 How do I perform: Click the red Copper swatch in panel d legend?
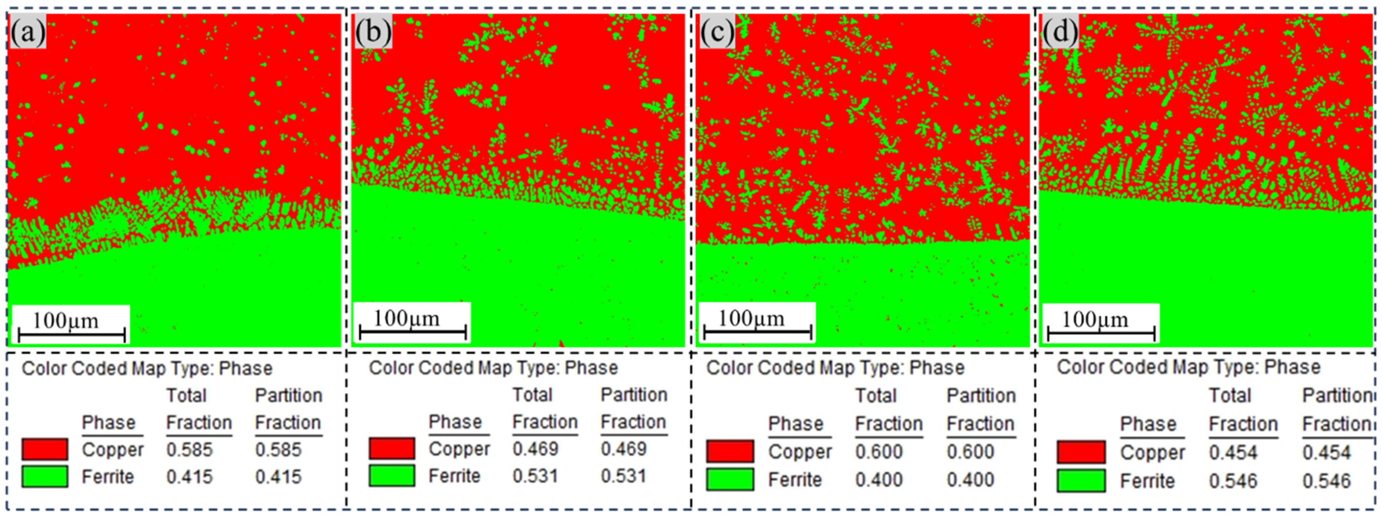pos(1081,452)
